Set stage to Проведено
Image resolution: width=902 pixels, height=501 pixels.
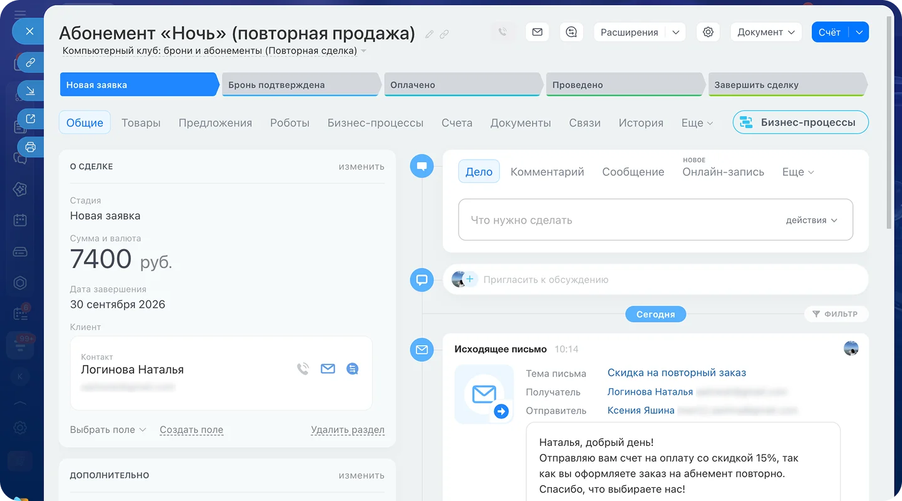click(x=625, y=85)
